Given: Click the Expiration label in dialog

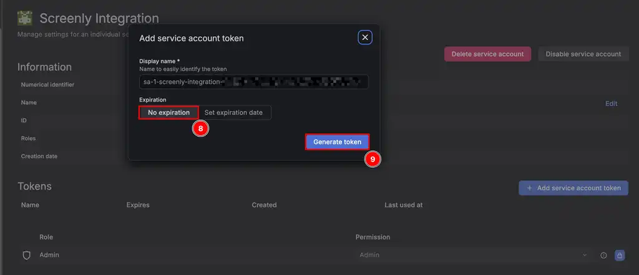Looking at the screenshot, I should pos(153,100).
